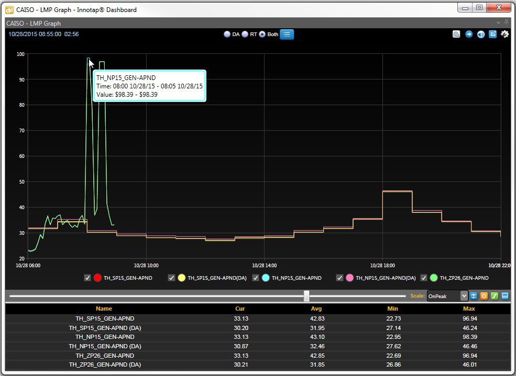Uncheck the TH_NP15_GEN-APND series checkbox
This screenshot has height=376, width=516.
point(256,278)
